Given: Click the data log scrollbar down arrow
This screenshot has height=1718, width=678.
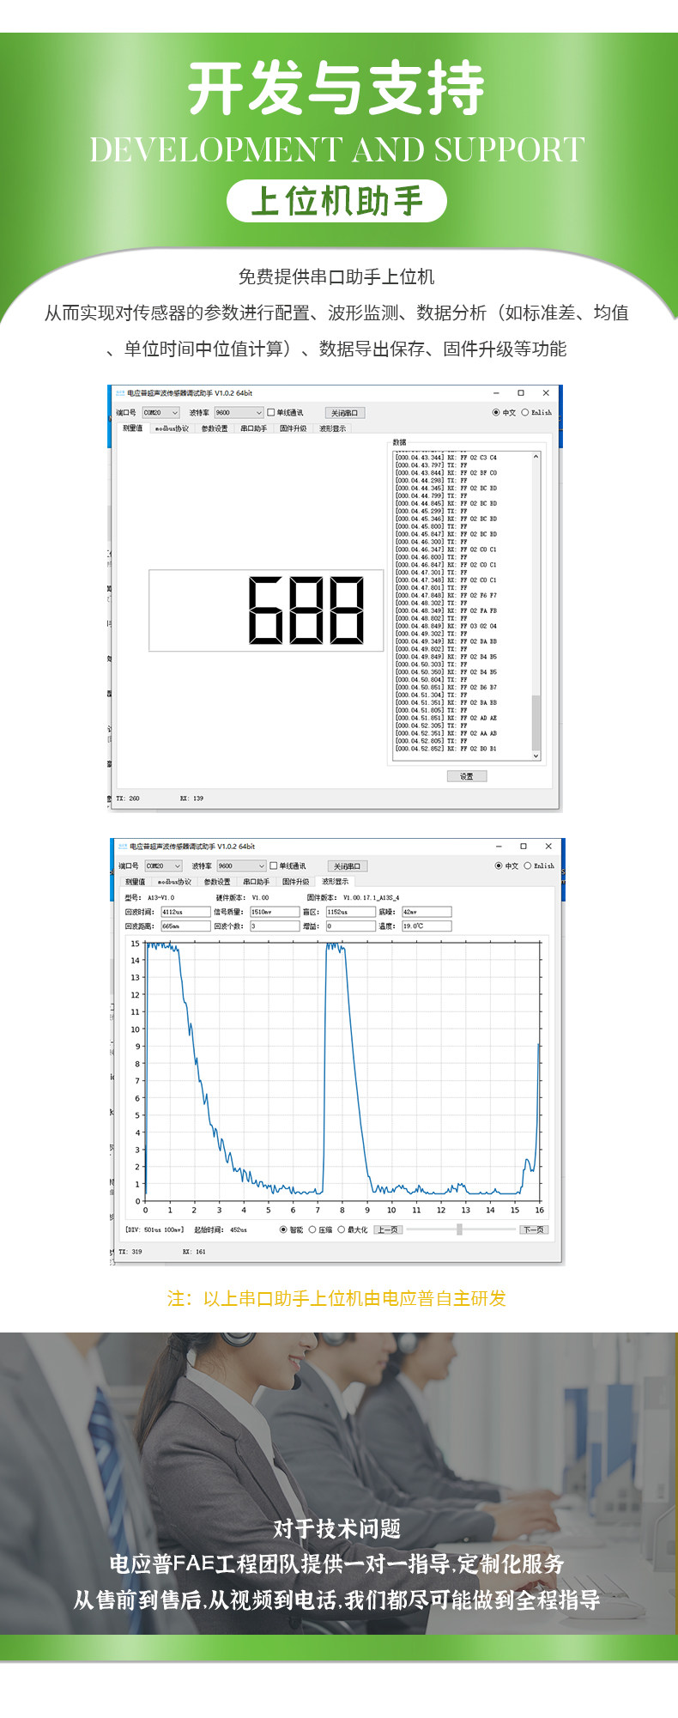Looking at the screenshot, I should pyautogui.click(x=536, y=756).
